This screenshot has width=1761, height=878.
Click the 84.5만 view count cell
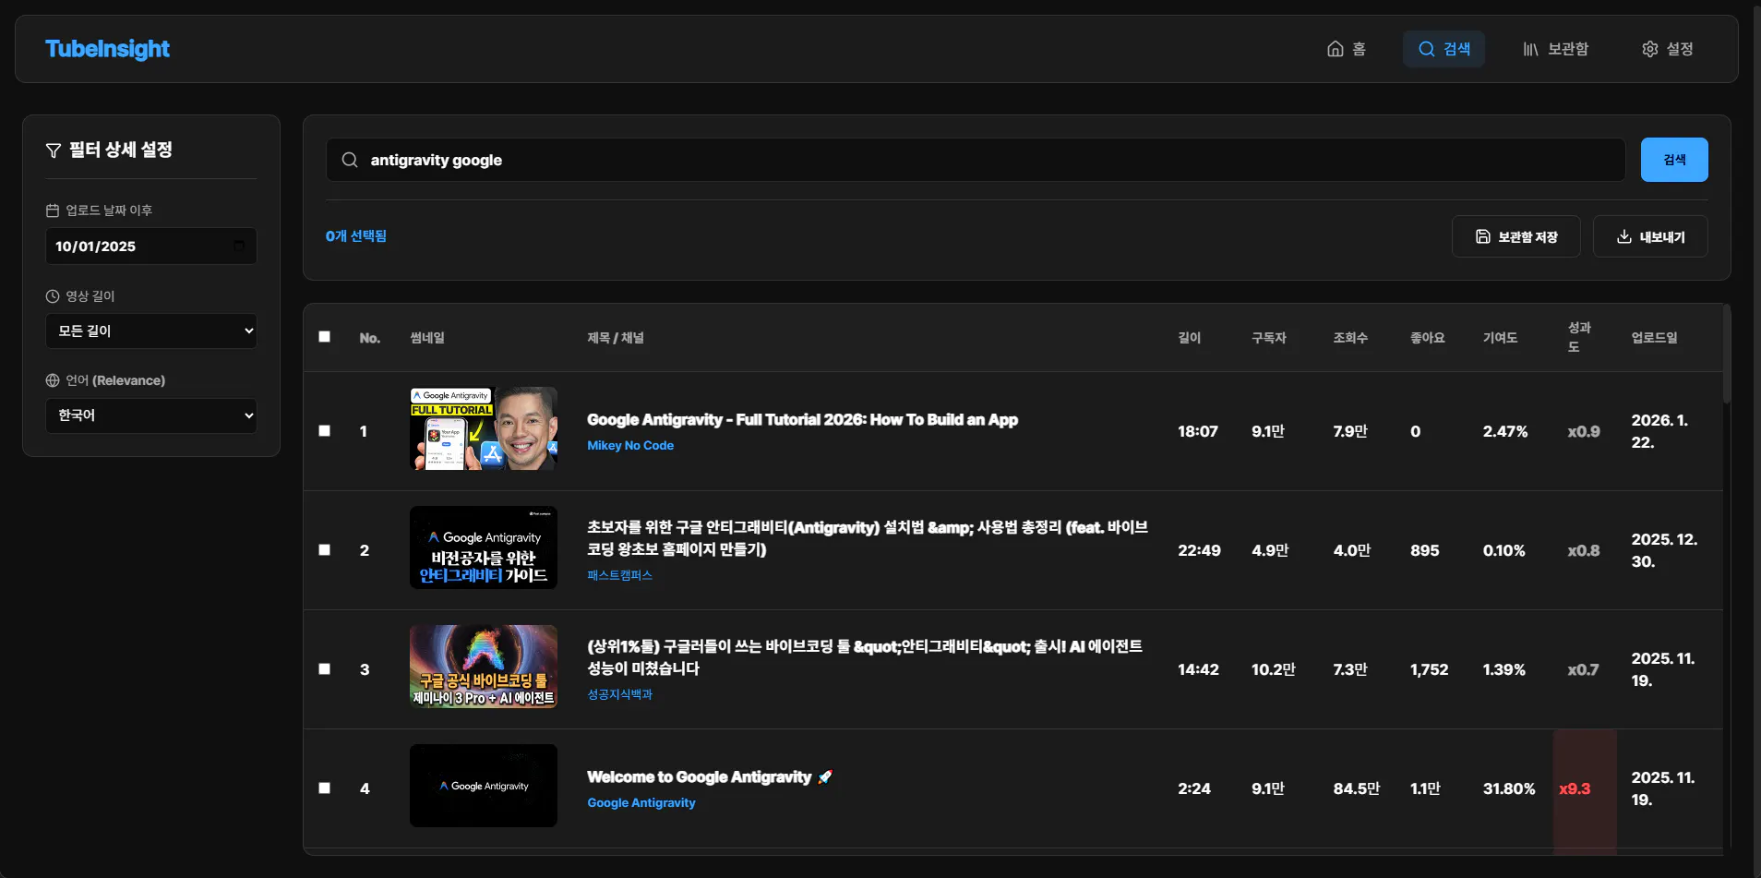click(1357, 789)
